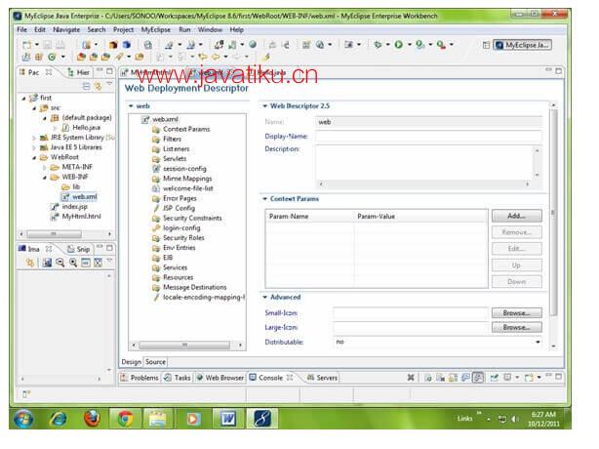599x449 pixels.
Task: Click the globe web browser toolbar icon
Action: (253, 45)
